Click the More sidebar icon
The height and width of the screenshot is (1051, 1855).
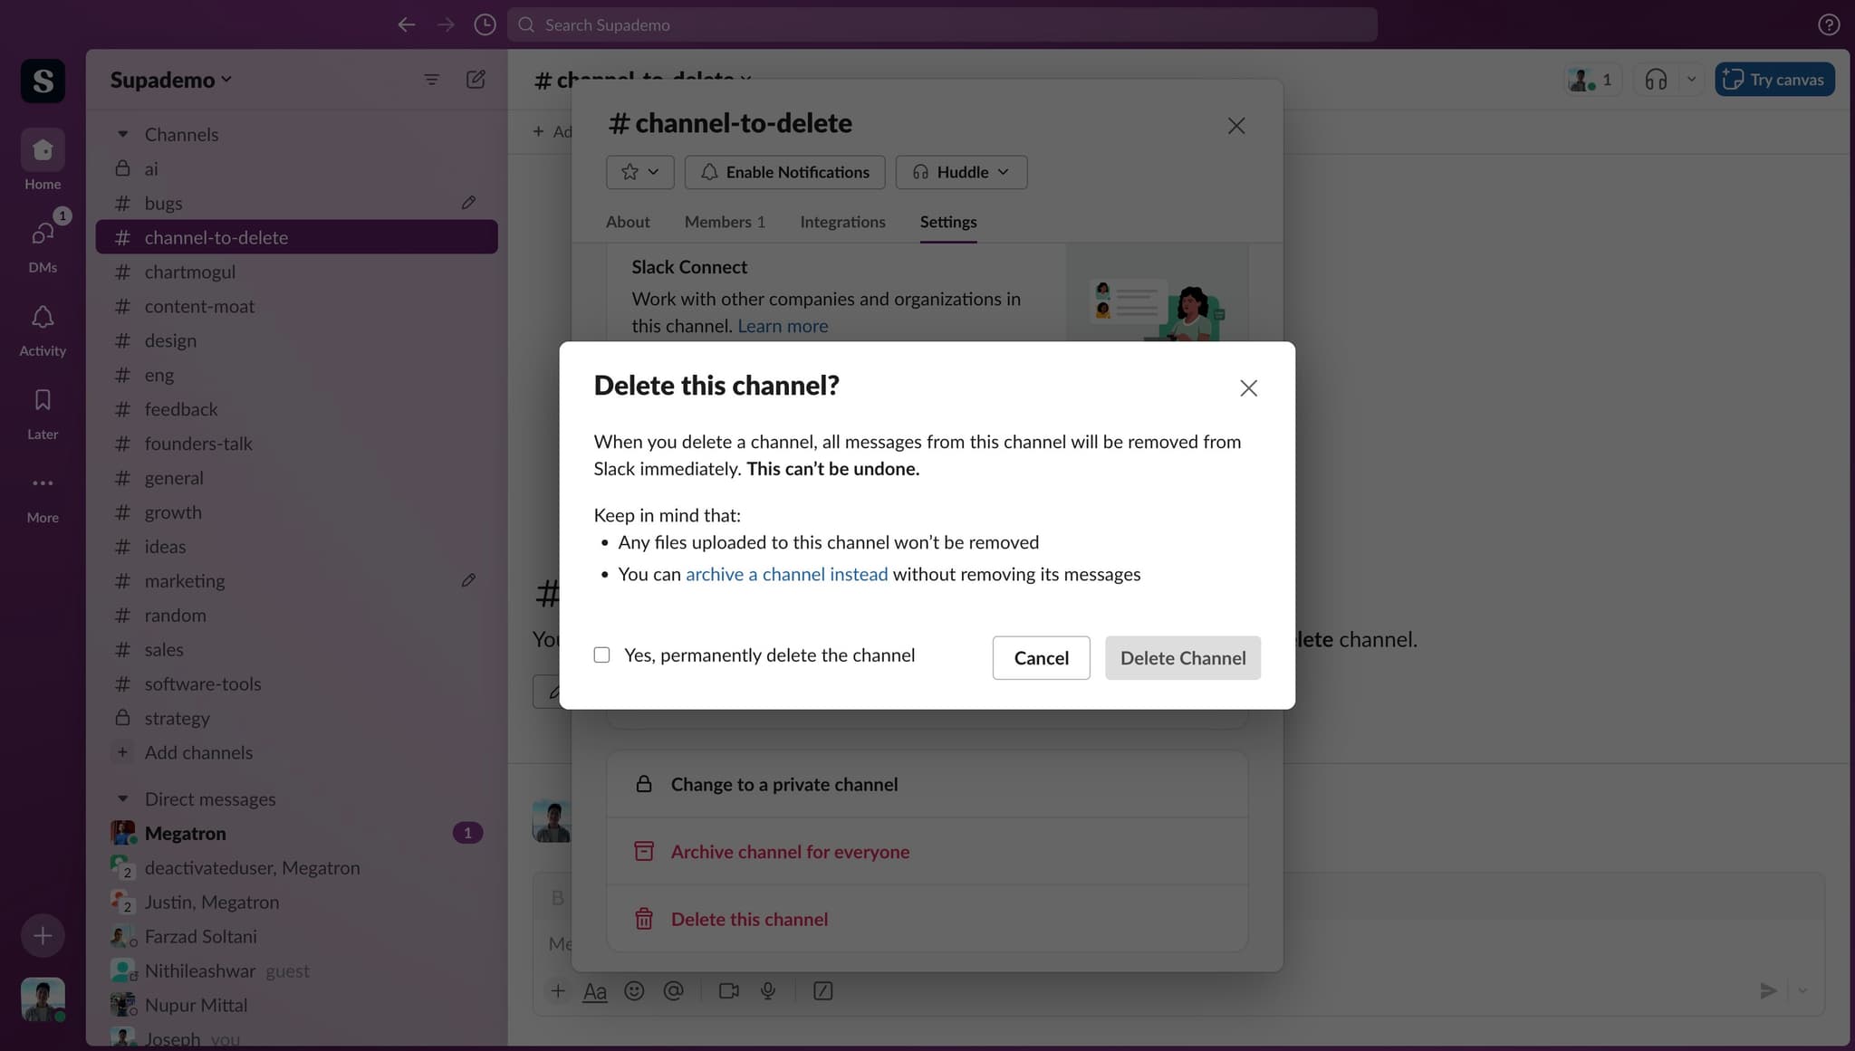pos(42,483)
